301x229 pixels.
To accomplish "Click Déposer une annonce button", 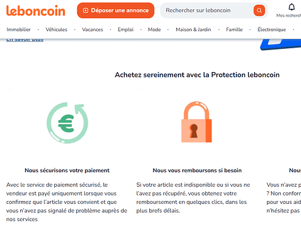I will [116, 10].
